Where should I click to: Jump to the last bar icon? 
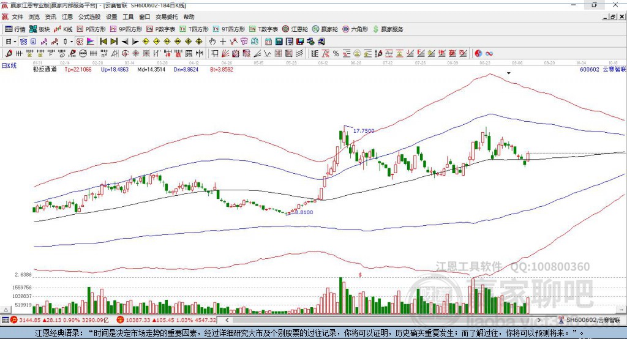pyautogui.click(x=114, y=42)
